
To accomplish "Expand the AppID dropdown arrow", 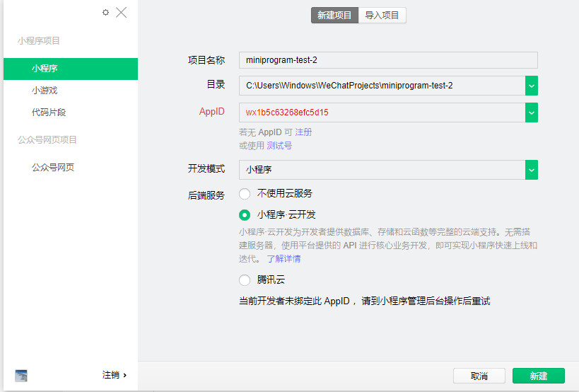I will (x=532, y=113).
